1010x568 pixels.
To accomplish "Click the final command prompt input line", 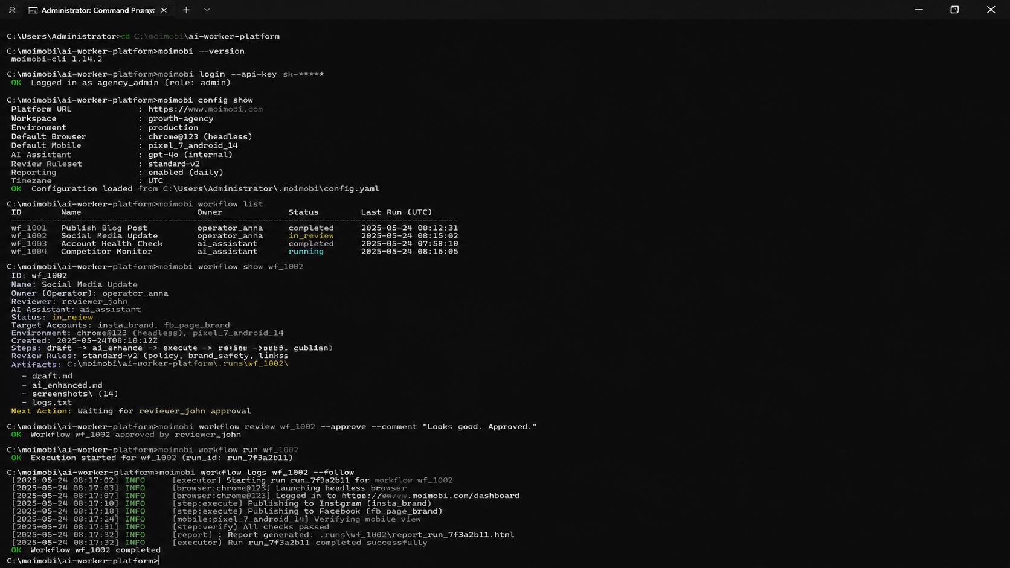I will click(x=83, y=561).
